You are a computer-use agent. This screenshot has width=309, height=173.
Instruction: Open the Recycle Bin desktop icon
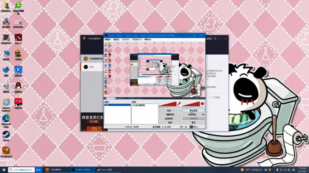pos(6,88)
